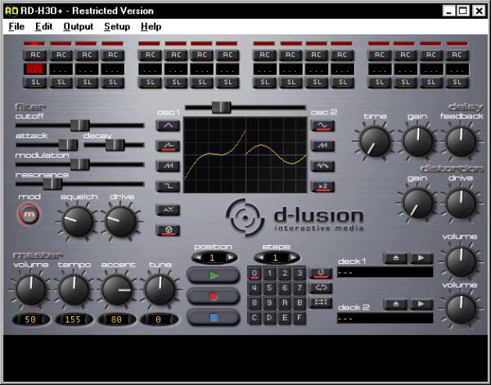
Task: Increase position with the right arrow
Action: click(231, 257)
